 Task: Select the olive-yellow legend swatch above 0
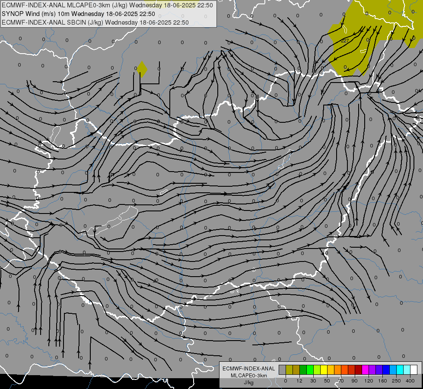coord(289,370)
